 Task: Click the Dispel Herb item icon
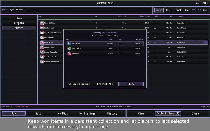[69, 48]
